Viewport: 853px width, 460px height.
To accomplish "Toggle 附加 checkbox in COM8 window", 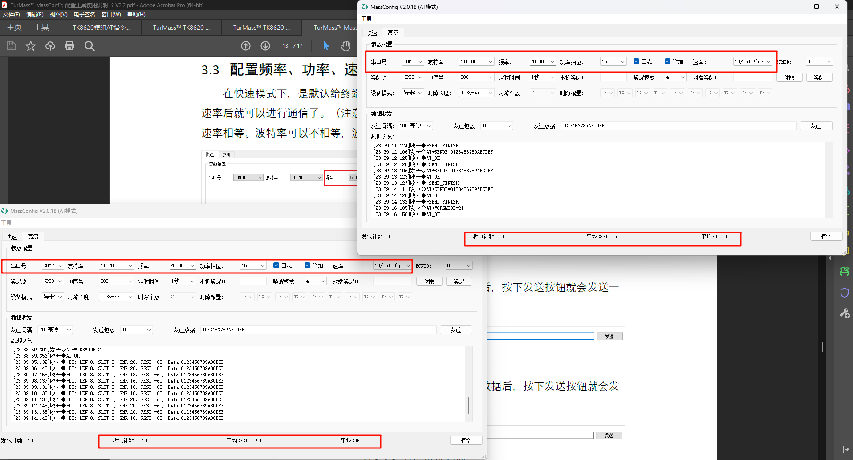I will [x=667, y=61].
